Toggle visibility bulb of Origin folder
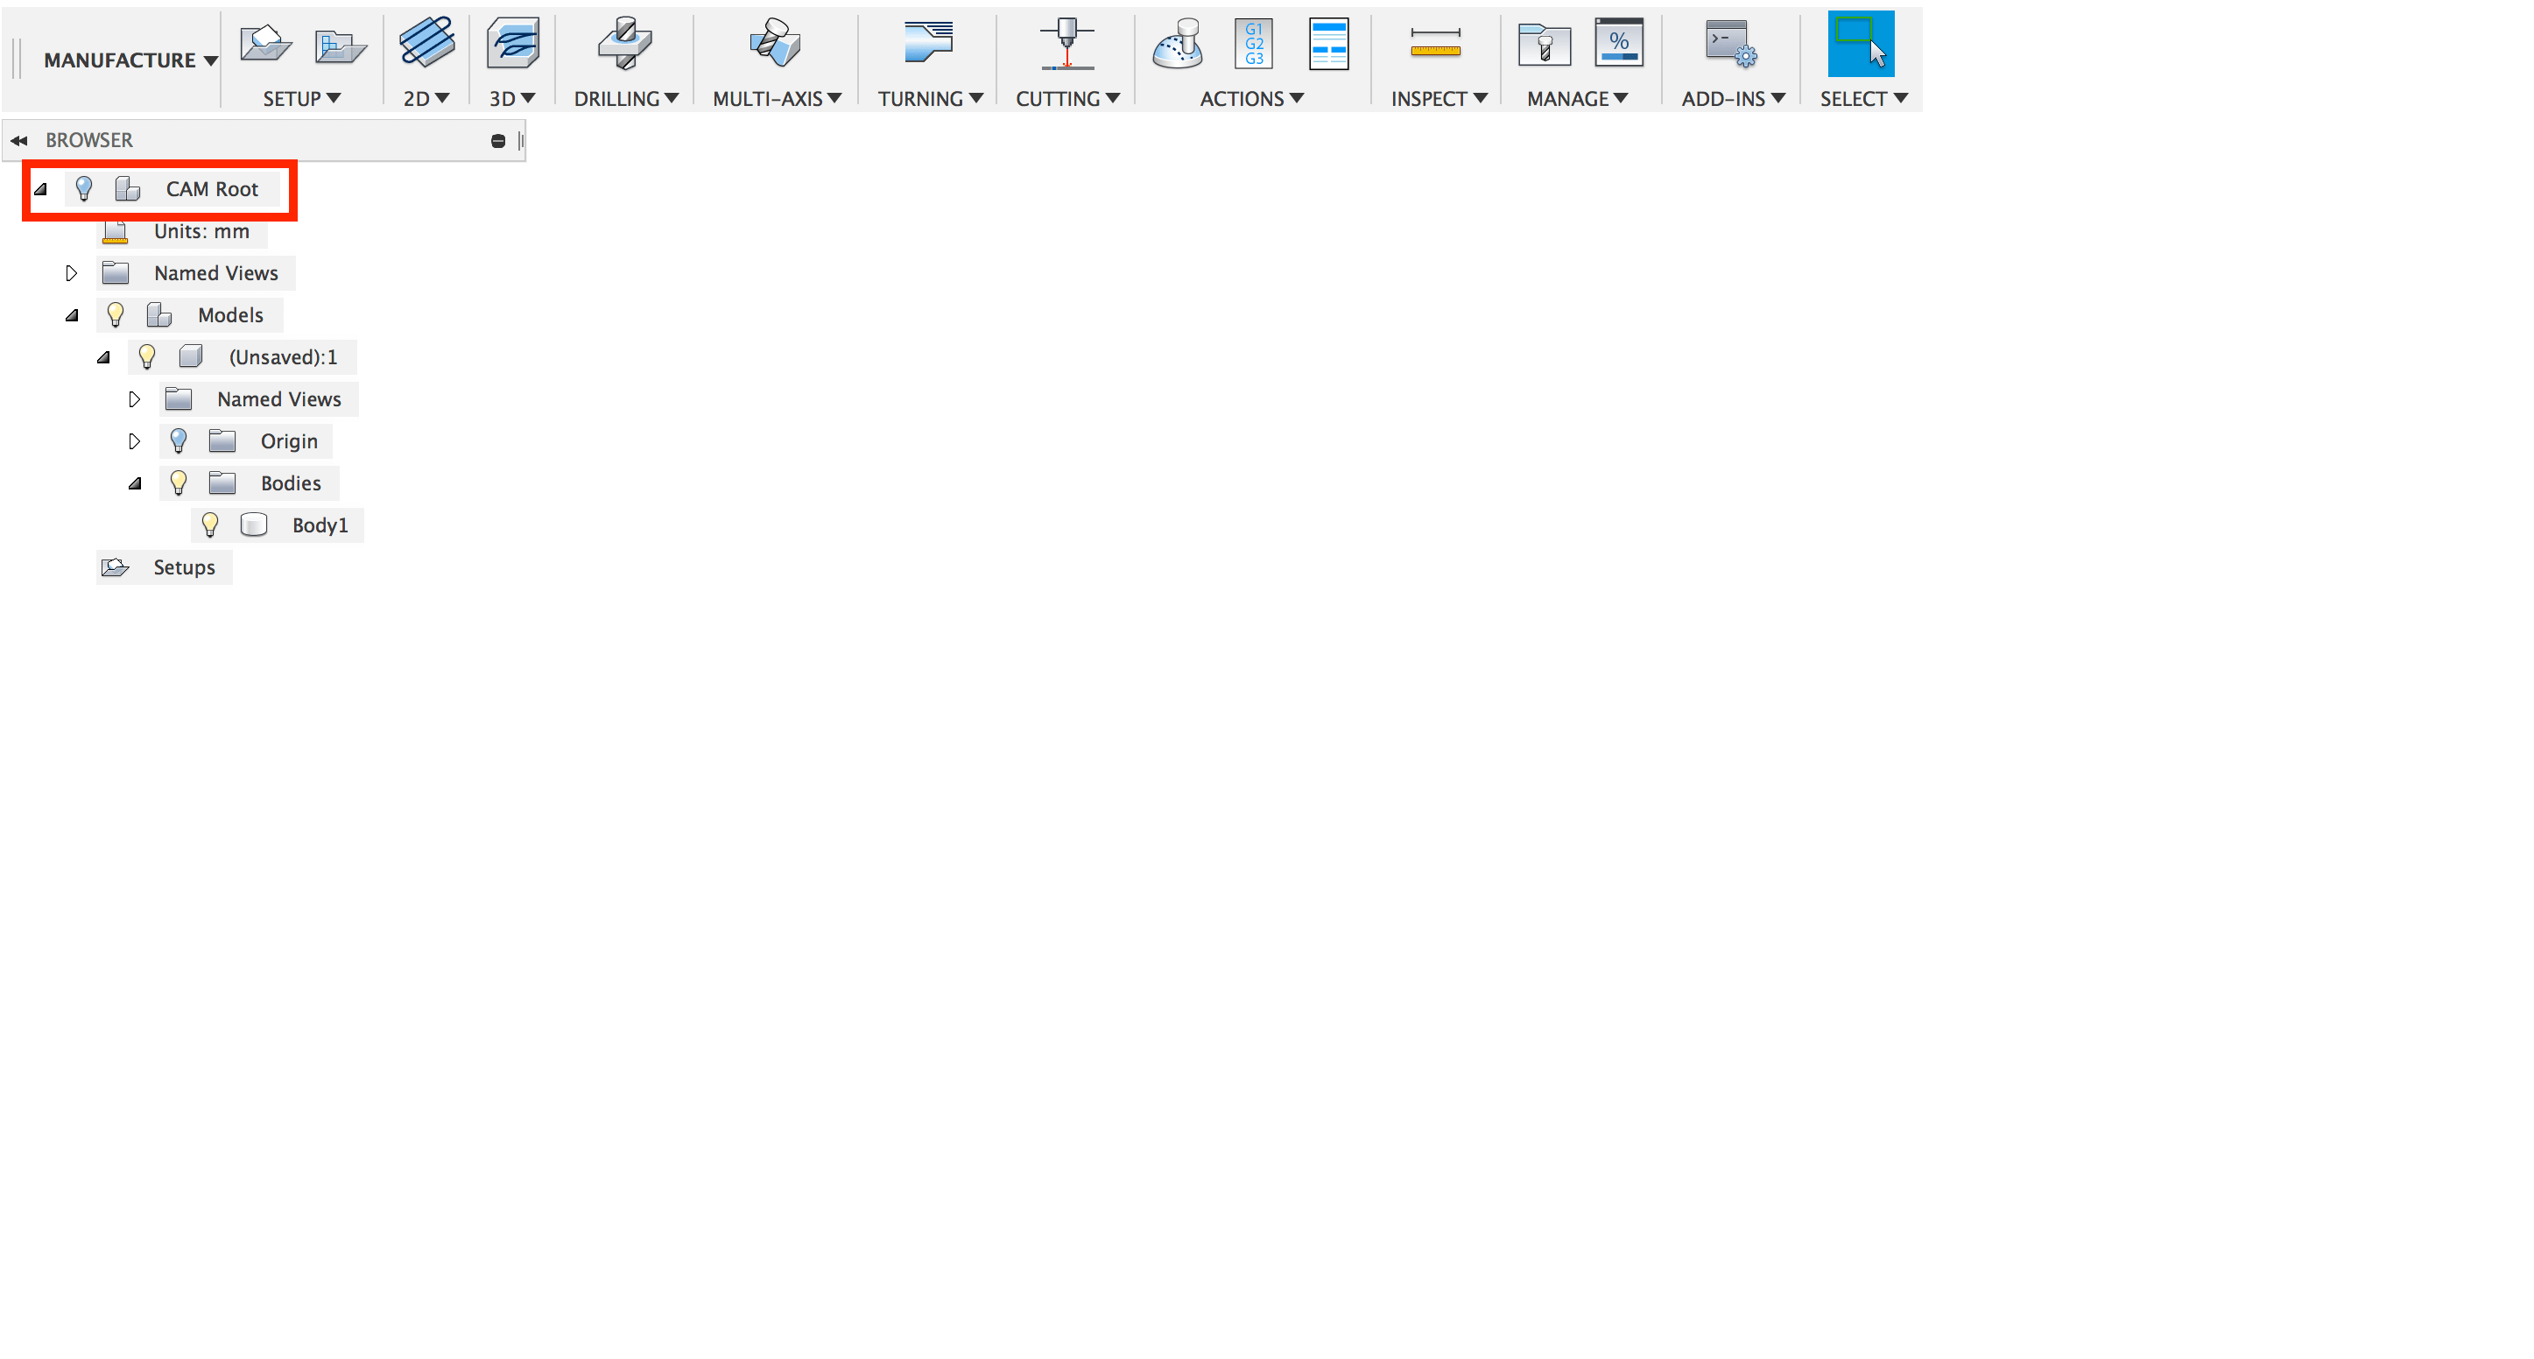Screen dimensions: 2534x1359 178,440
